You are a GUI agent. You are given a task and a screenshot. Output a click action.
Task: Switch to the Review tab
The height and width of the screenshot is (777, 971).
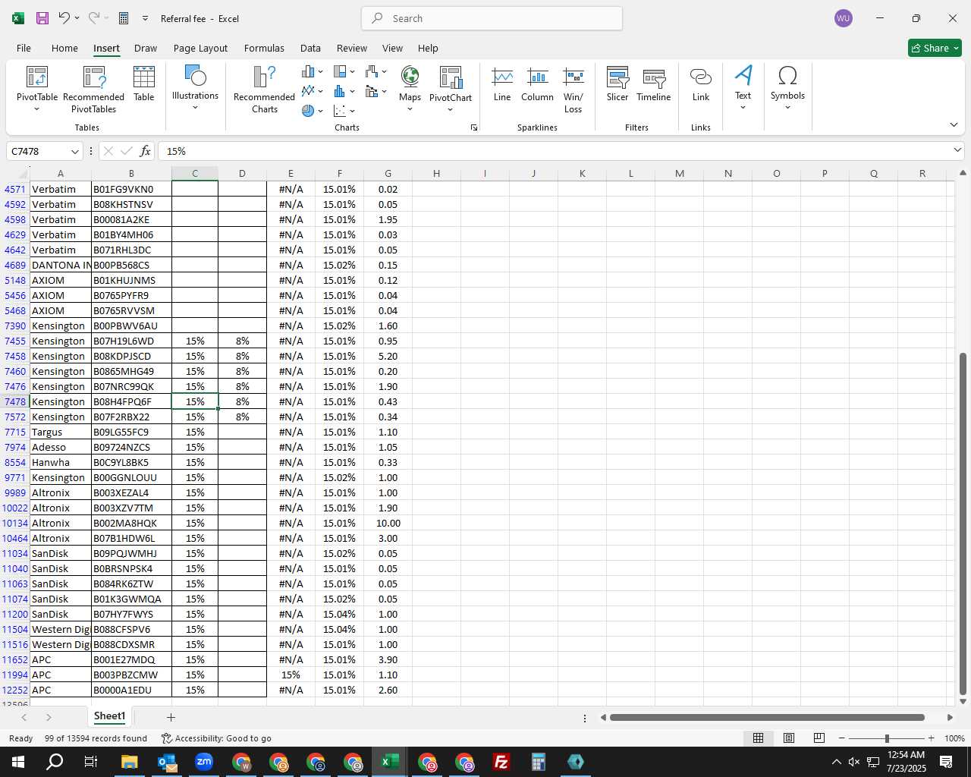[x=352, y=48]
